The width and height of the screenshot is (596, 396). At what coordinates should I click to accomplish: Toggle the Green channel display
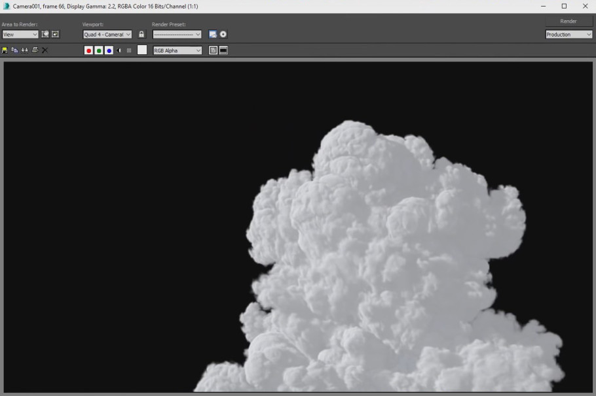(x=99, y=50)
